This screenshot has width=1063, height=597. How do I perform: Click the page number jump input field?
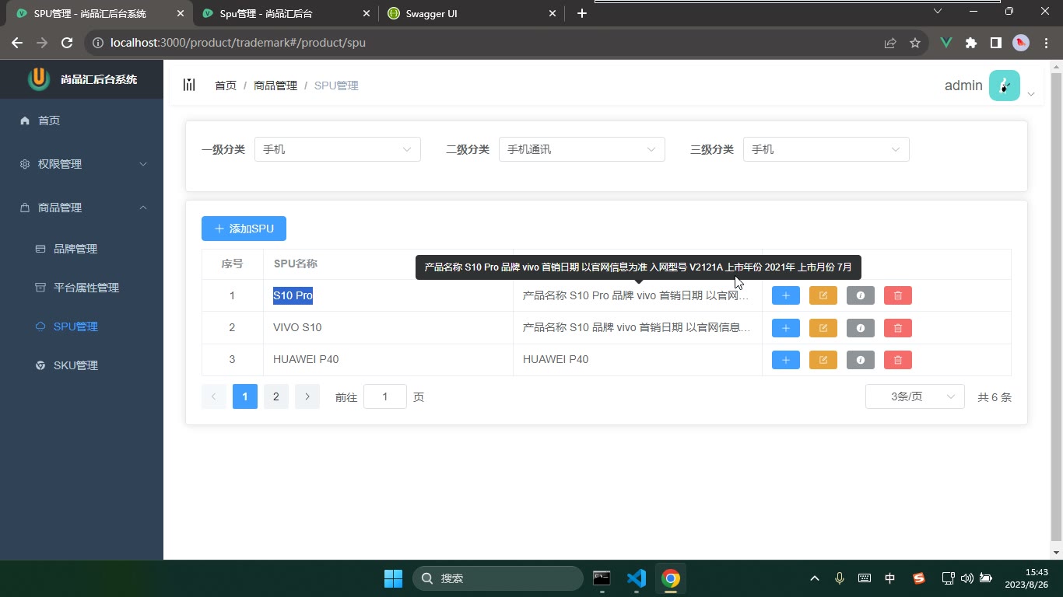[x=384, y=396]
